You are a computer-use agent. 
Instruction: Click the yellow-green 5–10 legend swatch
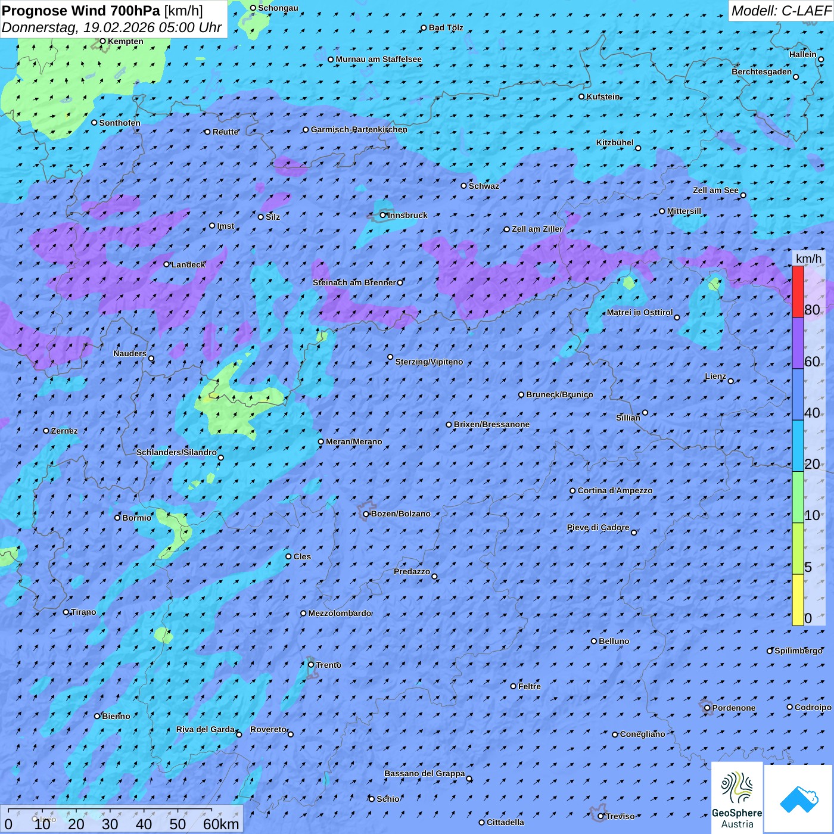pos(798,549)
